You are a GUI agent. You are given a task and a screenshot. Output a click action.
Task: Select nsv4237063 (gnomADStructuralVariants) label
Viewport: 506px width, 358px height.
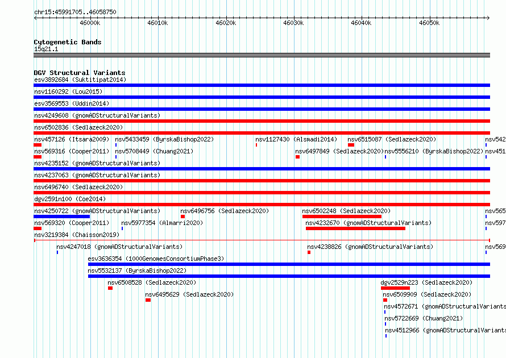(x=97, y=175)
